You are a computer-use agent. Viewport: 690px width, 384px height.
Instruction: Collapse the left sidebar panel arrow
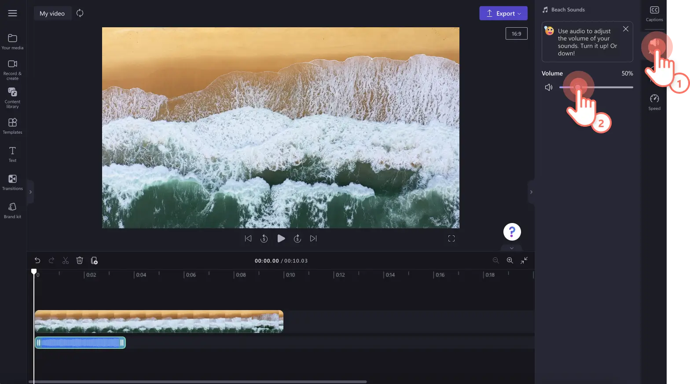pos(30,192)
